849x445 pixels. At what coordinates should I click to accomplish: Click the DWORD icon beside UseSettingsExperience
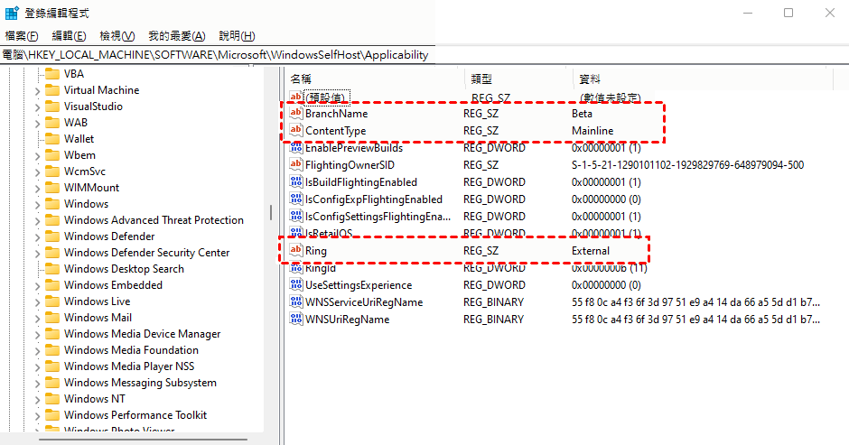295,284
